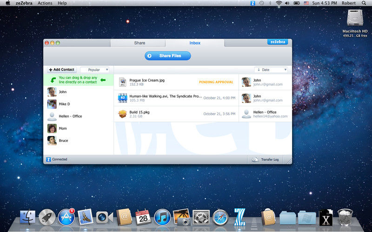Screen dimensions: 372x232
Task: Open App Store in the dock
Action: 66,217
